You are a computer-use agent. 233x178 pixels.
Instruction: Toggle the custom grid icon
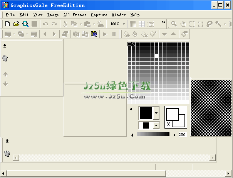click(142, 24)
